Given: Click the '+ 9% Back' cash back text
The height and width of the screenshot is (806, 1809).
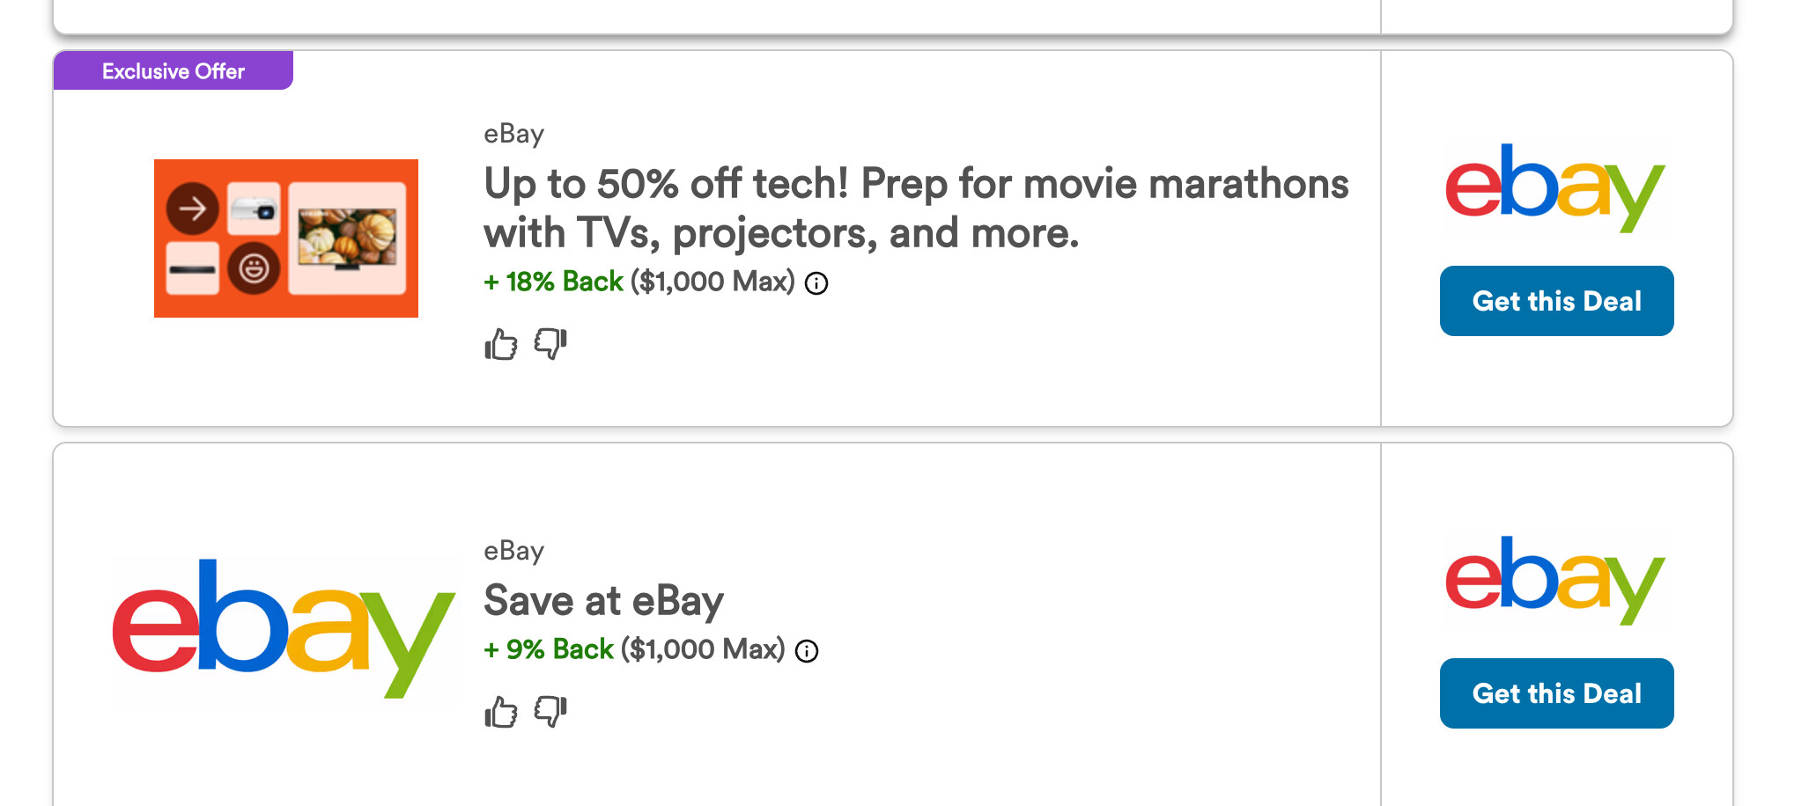Looking at the screenshot, I should click(549, 649).
